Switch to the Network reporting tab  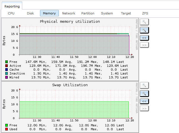[x=69, y=13]
